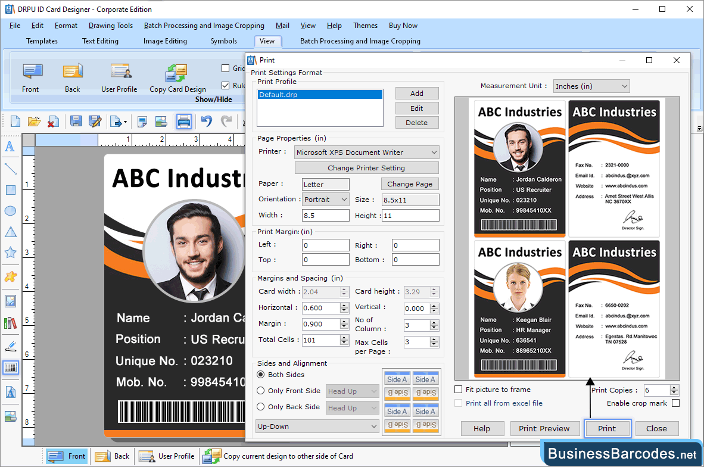Select the Line drawing tool
Viewport: 704px width, 467px height.
tap(10, 169)
